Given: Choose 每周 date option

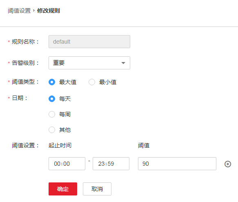Looking at the screenshot, I should 52,114.
